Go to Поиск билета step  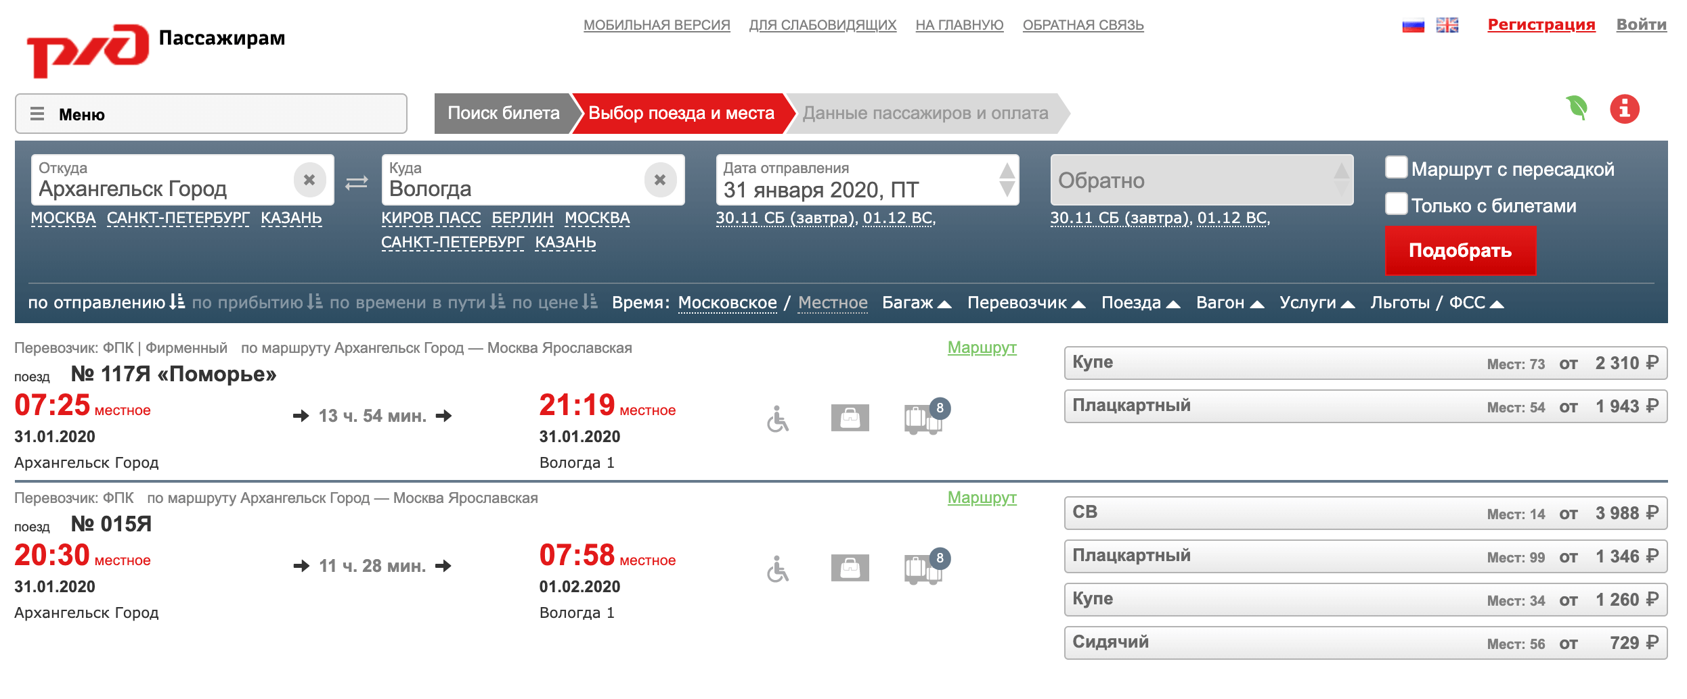point(504,113)
